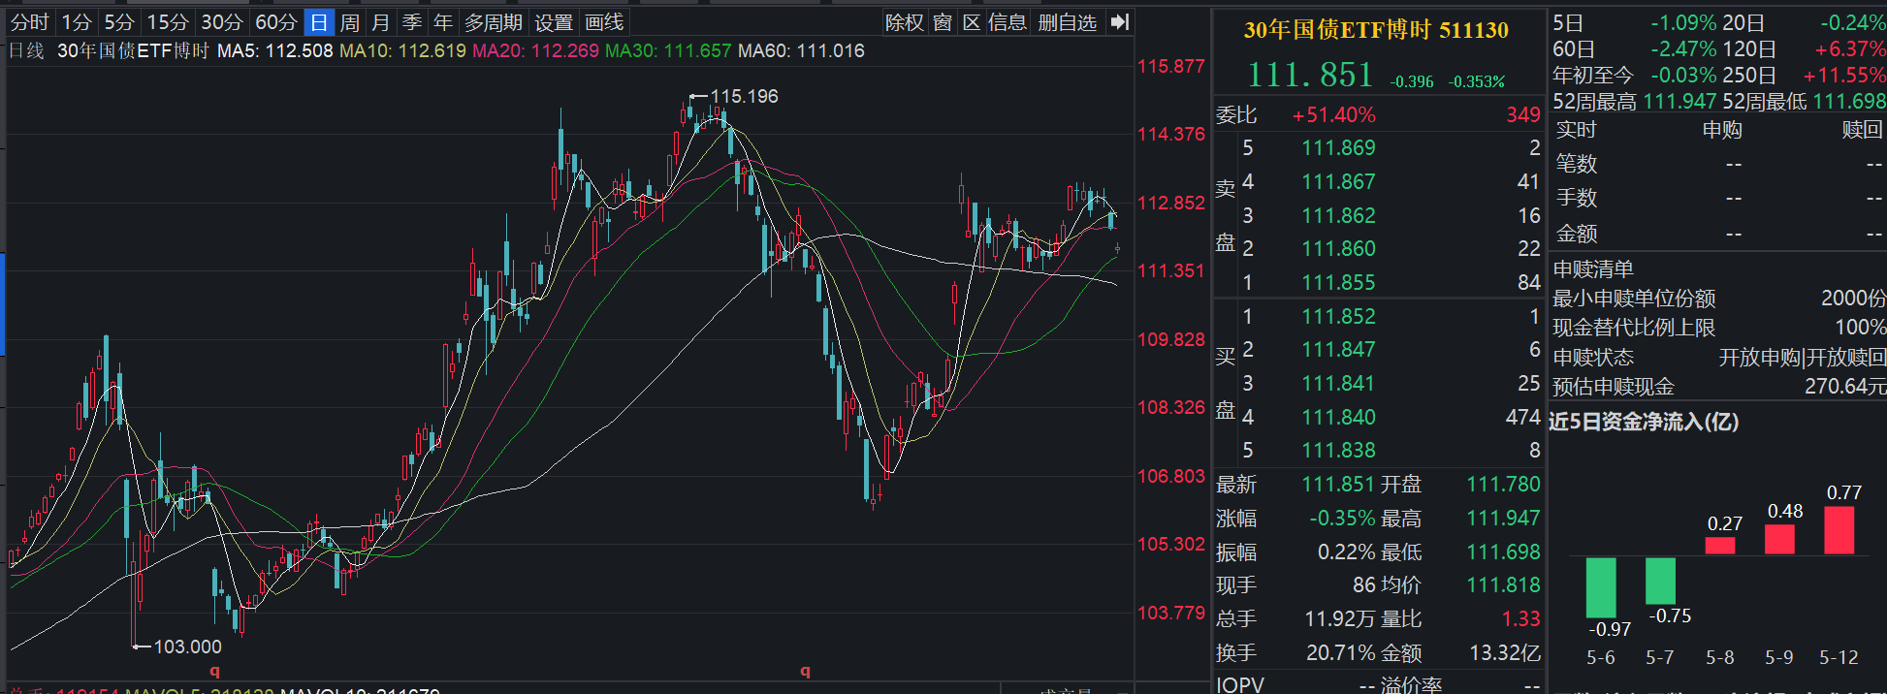
Task: Select the 画线 drawing tool
Action: tap(604, 22)
